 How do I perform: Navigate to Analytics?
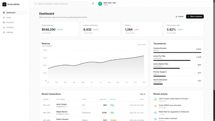tap(15, 27)
